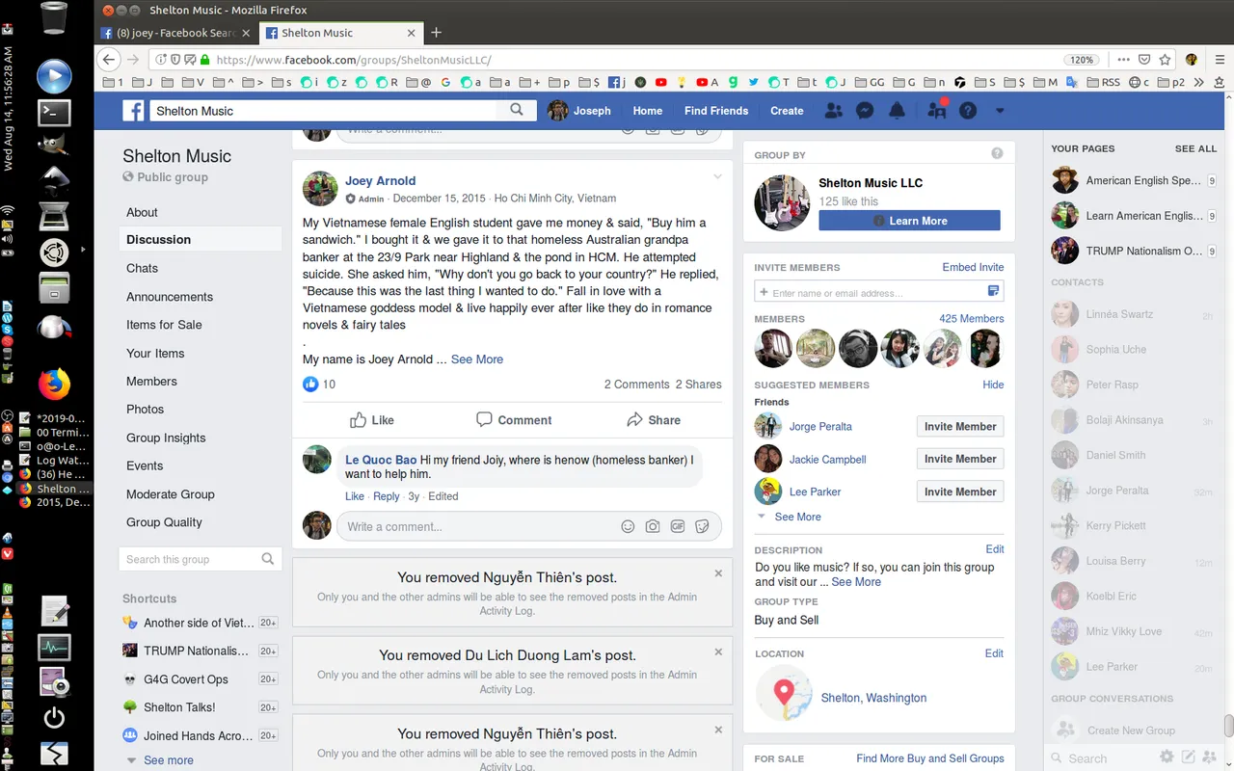Screen dimensions: 1234x771
Task: Click the Shelton, Washington map thumbnail
Action: [784, 694]
